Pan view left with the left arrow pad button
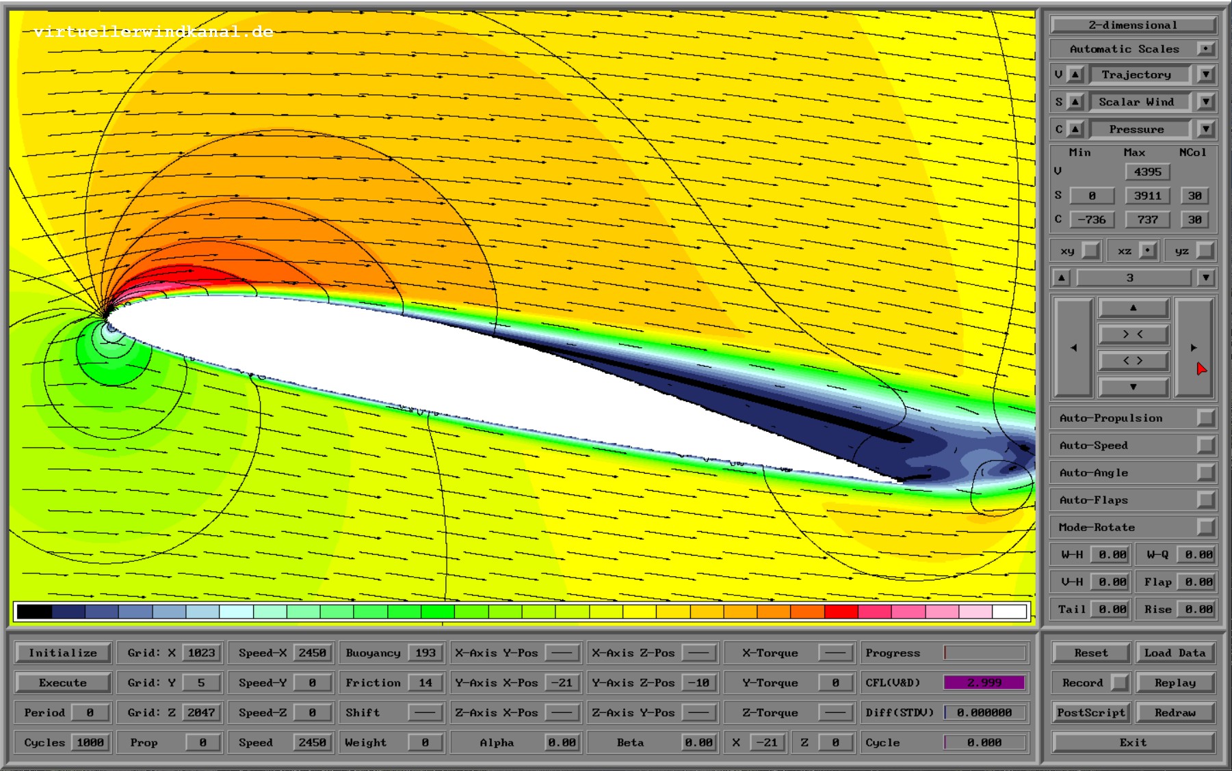Image resolution: width=1232 pixels, height=771 pixels. (x=1073, y=347)
